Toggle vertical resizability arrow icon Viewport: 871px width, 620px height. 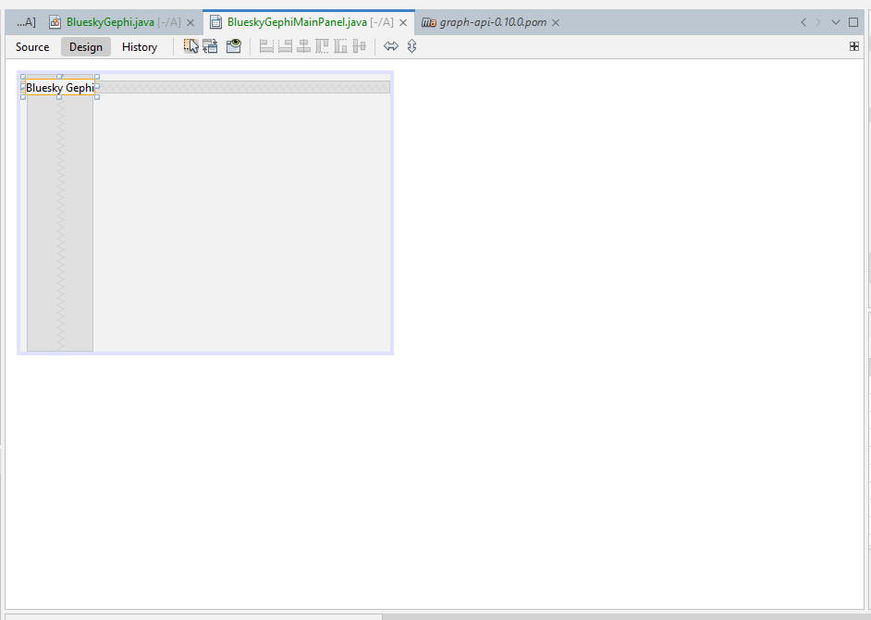coord(411,46)
